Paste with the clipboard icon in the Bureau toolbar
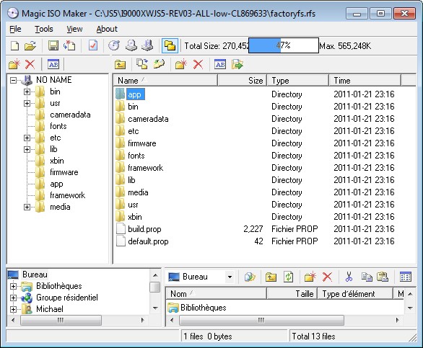The image size is (423, 348). [x=383, y=277]
